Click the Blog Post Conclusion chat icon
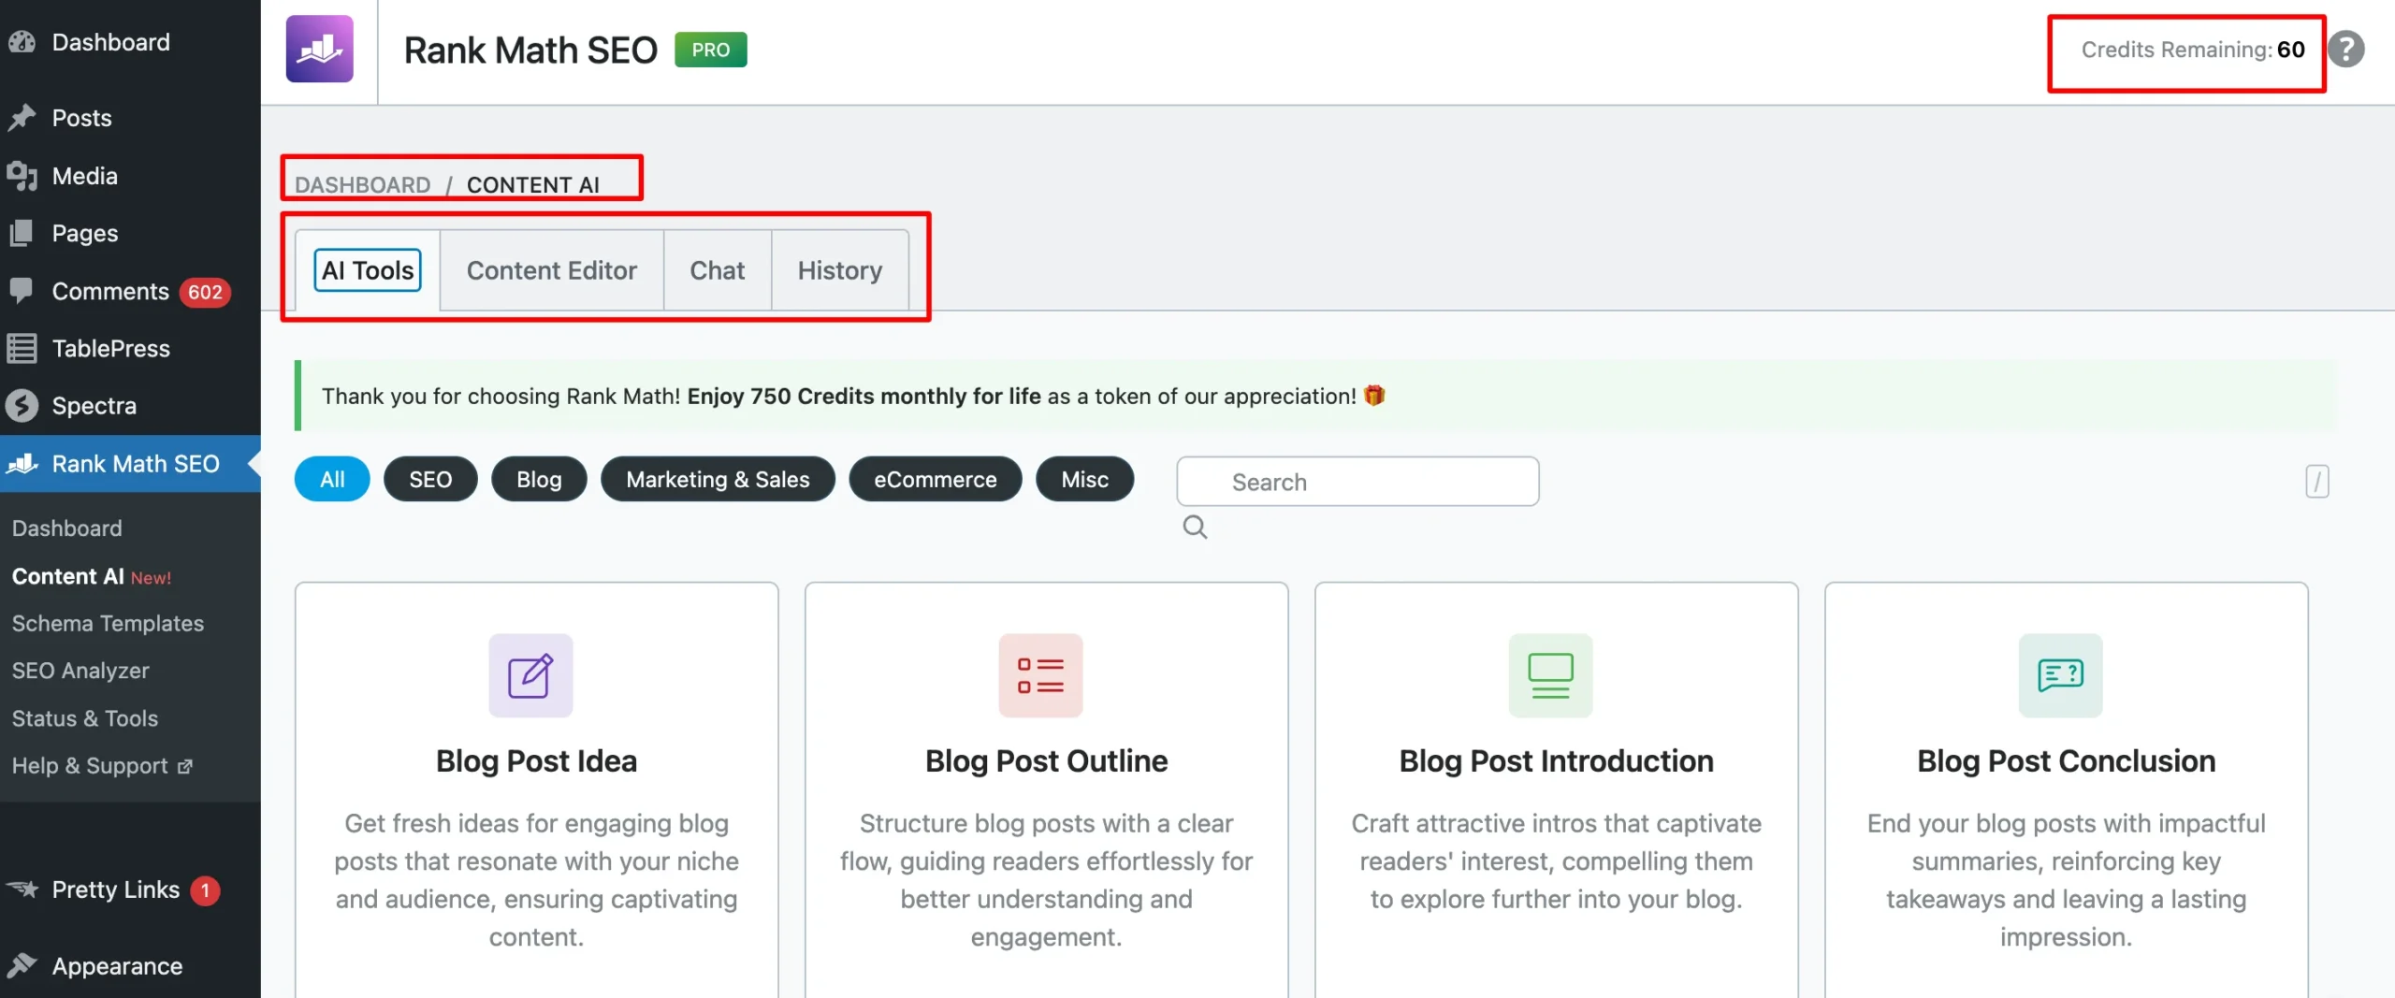This screenshot has width=2395, height=998. [2060, 675]
